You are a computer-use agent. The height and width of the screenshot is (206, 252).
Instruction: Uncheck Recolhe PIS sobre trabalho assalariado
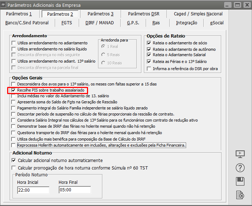(14, 90)
